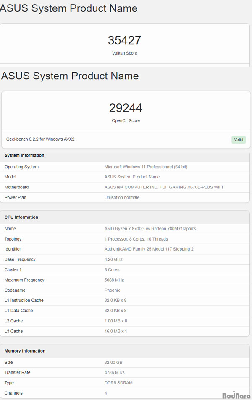
Task: Select AuthenticAMD Family 25 Model 117 value
Action: point(149,249)
